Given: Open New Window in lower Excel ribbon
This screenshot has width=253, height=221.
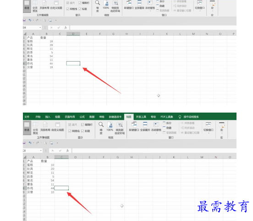Looking at the screenshot, I should pyautogui.click(x=134, y=126).
